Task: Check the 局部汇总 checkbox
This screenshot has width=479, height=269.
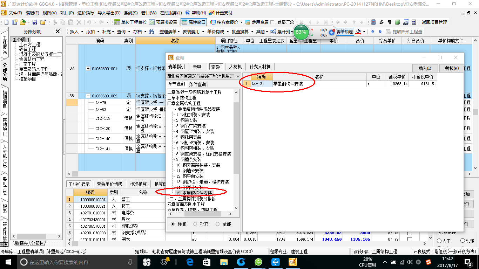Action: (273, 22)
